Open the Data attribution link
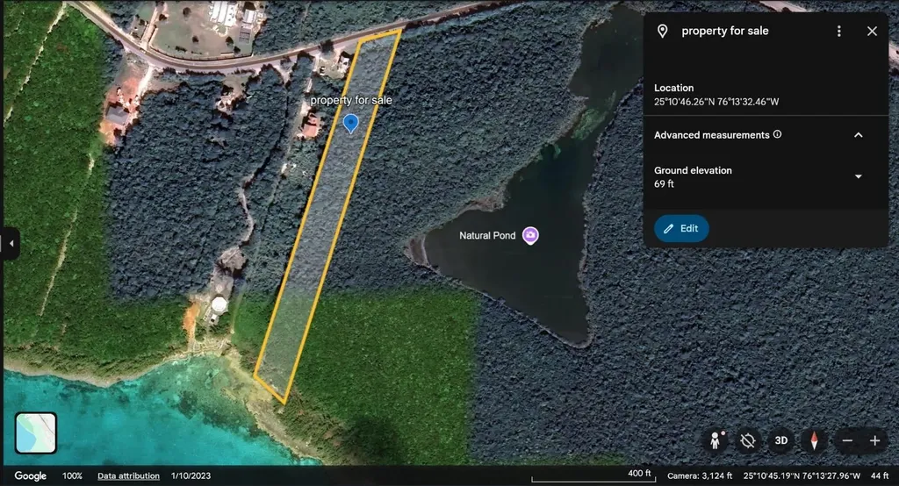Image resolution: width=899 pixels, height=486 pixels. 128,475
